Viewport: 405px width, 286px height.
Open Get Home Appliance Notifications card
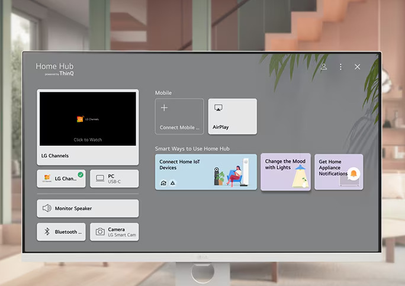pos(339,172)
